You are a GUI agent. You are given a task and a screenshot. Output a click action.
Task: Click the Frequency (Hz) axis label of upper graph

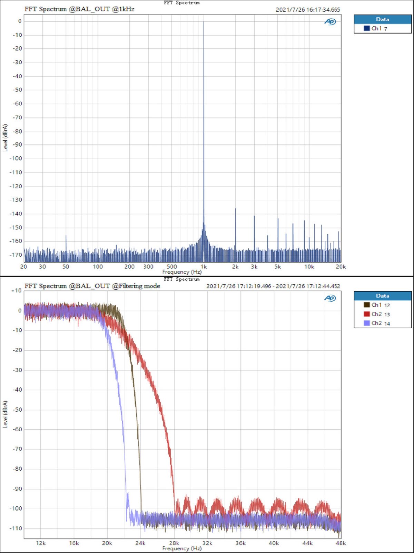[182, 272]
